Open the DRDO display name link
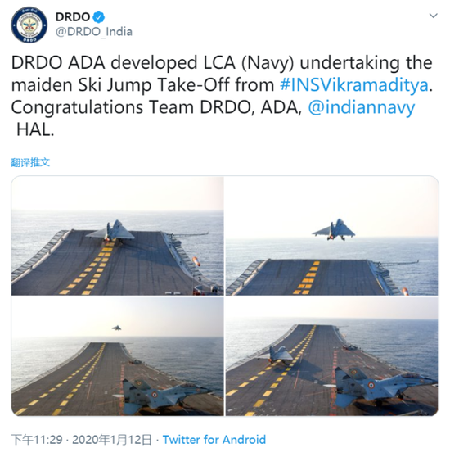 point(73,17)
